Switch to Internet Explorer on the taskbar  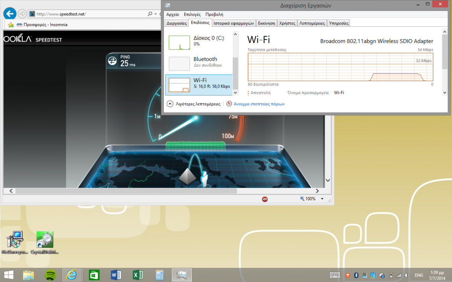(72, 275)
